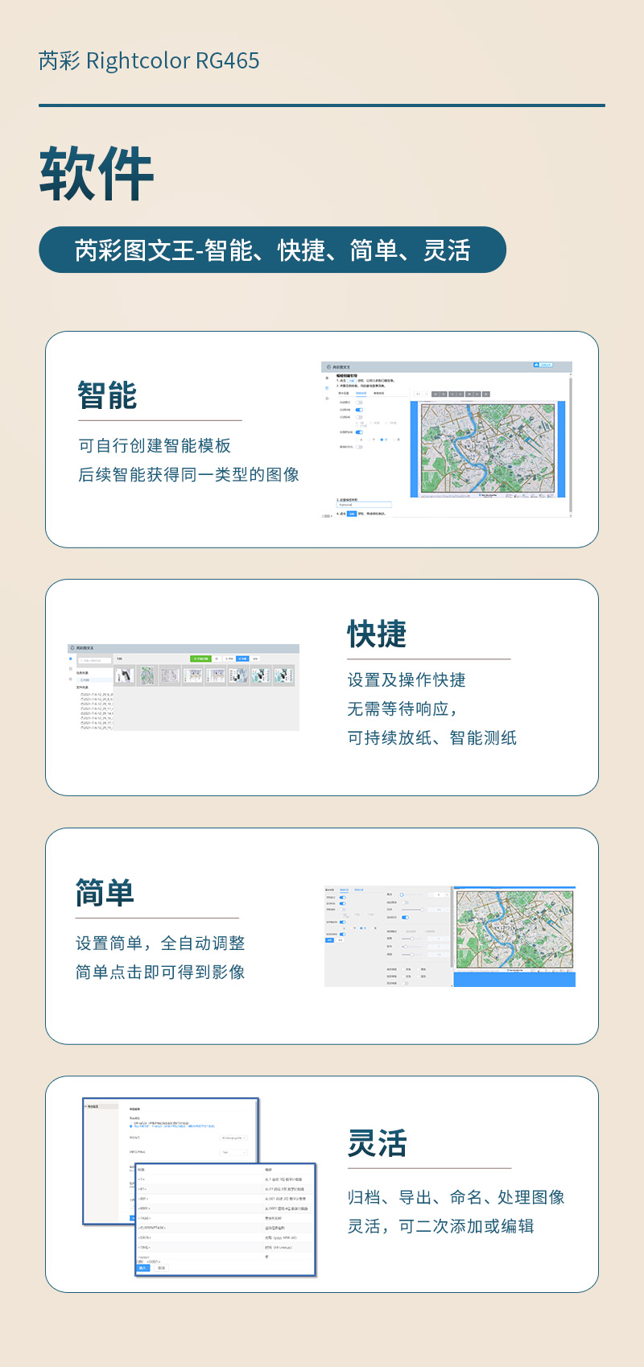Switch to the highlighted middle tab in 智能 panel
The width and height of the screenshot is (644, 1367).
pyautogui.click(x=361, y=393)
